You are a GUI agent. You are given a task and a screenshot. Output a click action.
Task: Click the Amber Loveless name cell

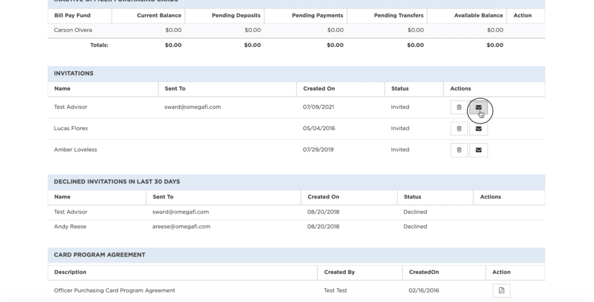pyautogui.click(x=75, y=150)
